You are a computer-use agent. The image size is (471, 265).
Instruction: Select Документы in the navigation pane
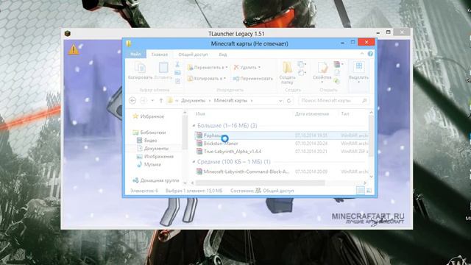156,149
